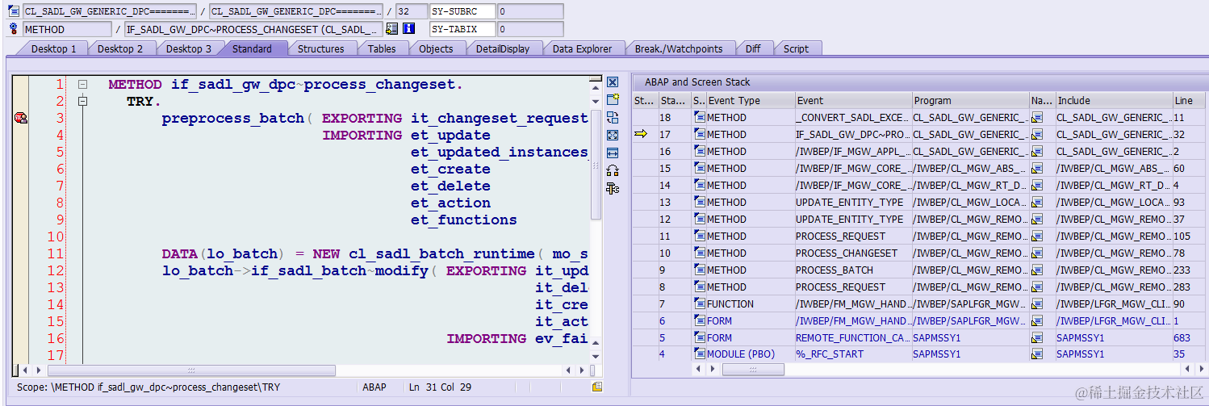1209x406 pixels.
Task: Click Event Type column header
Action: (751, 101)
